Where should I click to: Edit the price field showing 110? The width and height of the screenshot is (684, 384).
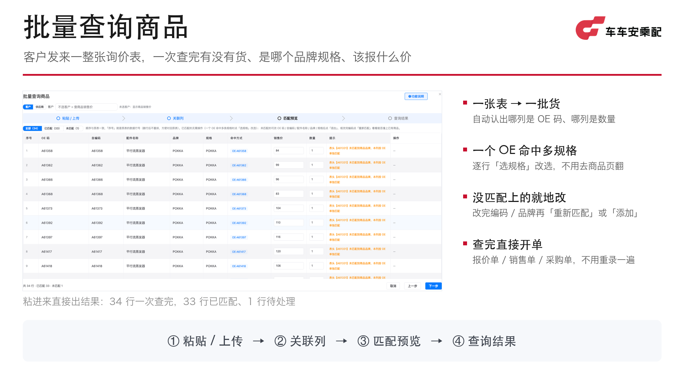tap(289, 223)
